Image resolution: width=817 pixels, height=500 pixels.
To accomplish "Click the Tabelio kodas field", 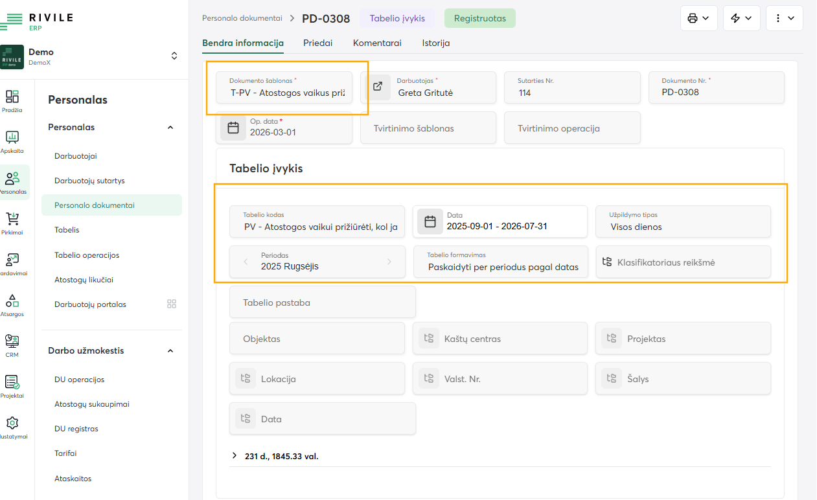I will pyautogui.click(x=317, y=222).
